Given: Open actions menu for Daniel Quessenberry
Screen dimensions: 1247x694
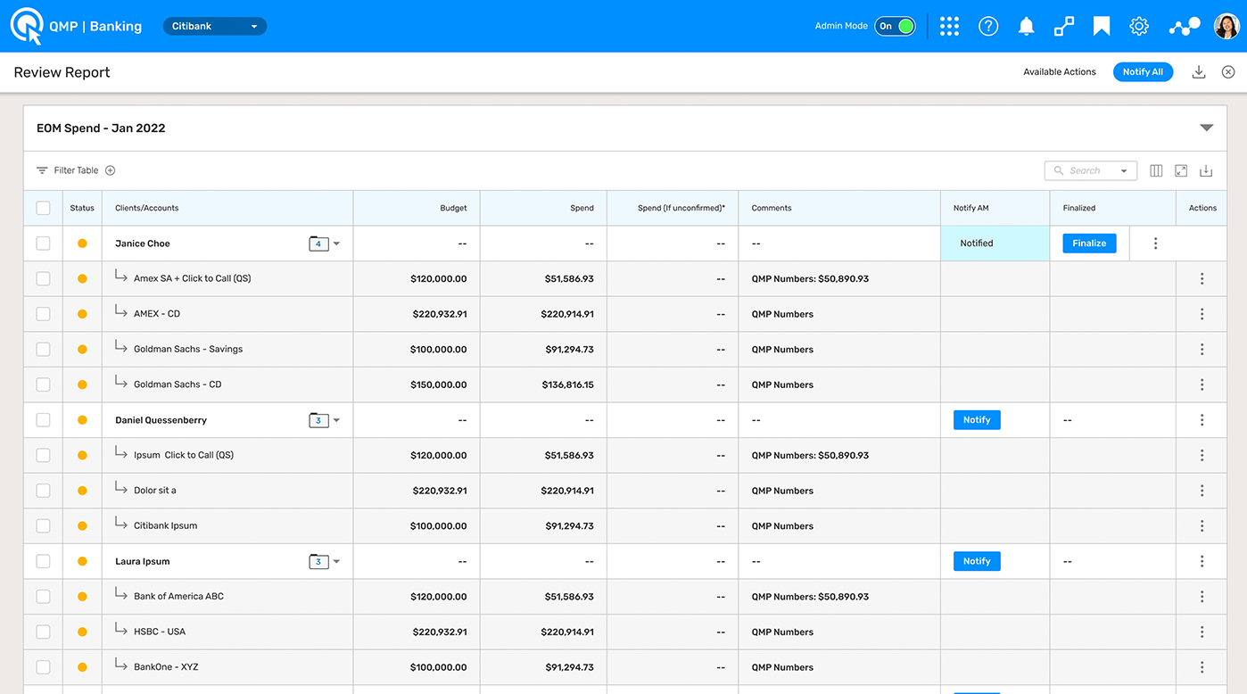Looking at the screenshot, I should coord(1202,420).
